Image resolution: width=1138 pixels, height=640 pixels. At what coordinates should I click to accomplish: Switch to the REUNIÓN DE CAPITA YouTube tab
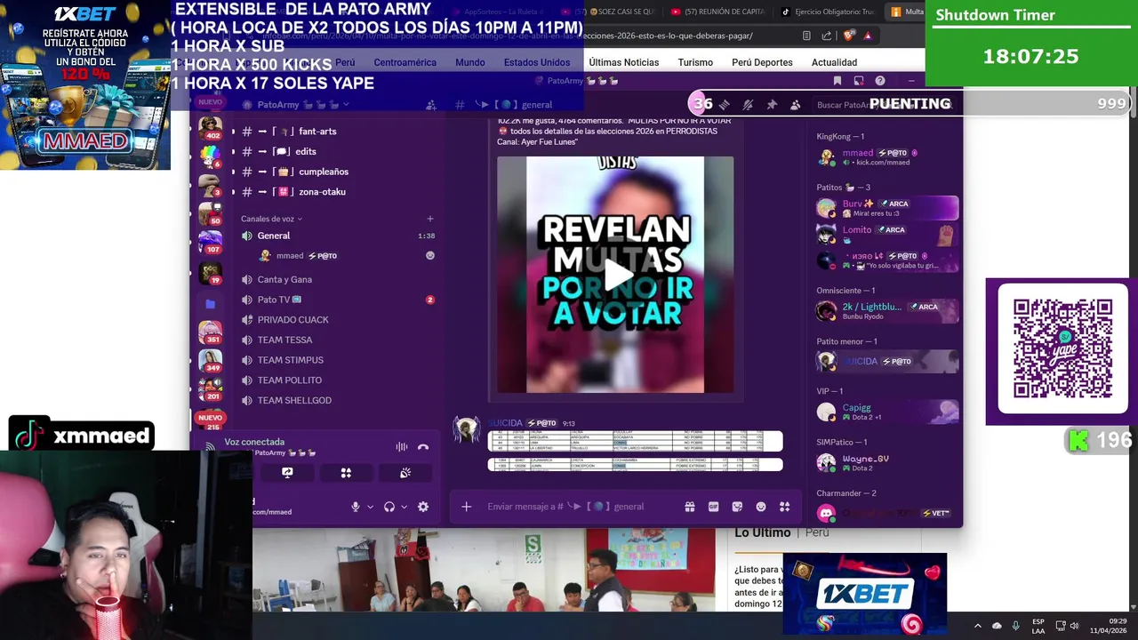pyautogui.click(x=718, y=12)
